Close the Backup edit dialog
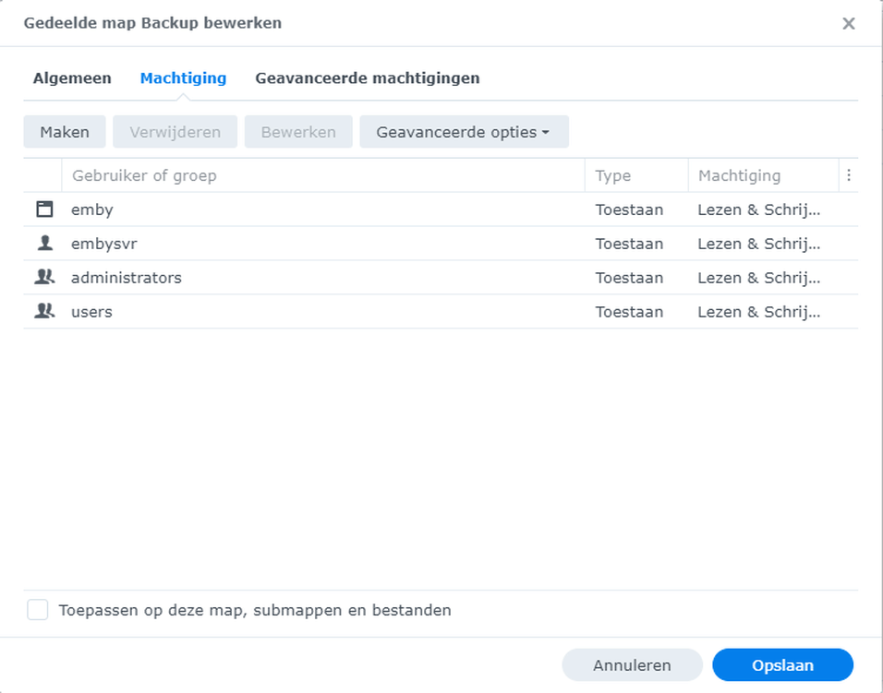The width and height of the screenshot is (883, 693). pos(849,23)
